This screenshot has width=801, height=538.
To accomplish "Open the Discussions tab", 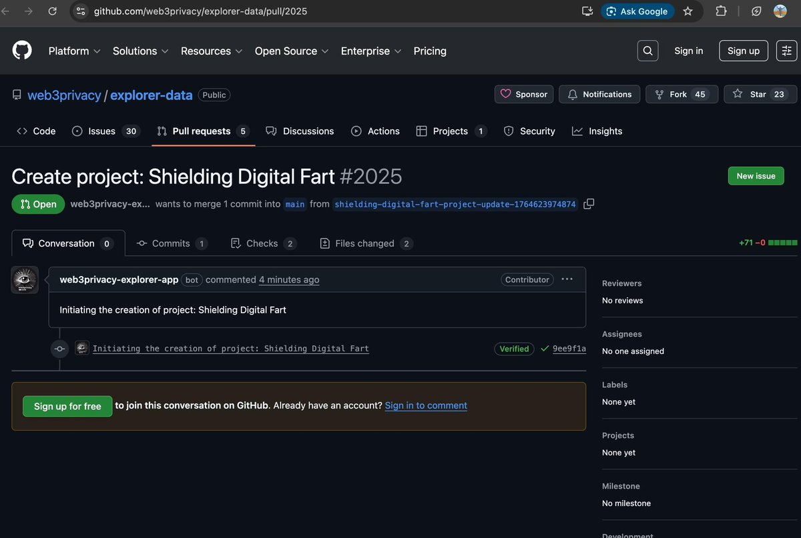I will tap(300, 131).
